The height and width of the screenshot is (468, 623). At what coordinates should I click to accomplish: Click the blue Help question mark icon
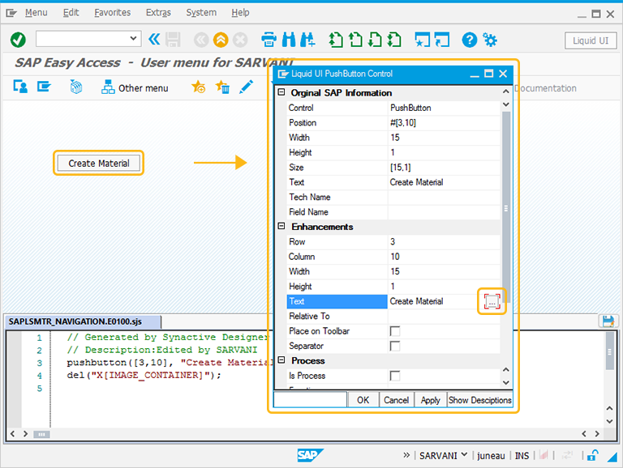pyautogui.click(x=469, y=40)
